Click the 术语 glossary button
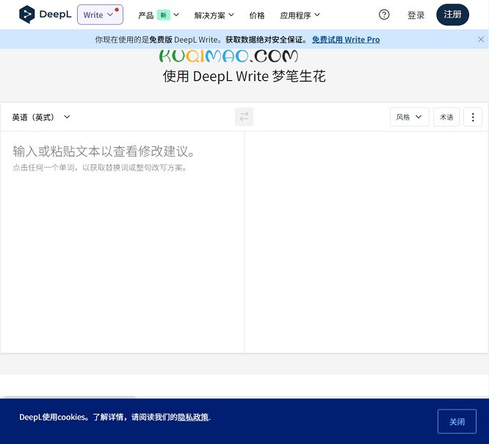This screenshot has width=489, height=444. point(446,117)
